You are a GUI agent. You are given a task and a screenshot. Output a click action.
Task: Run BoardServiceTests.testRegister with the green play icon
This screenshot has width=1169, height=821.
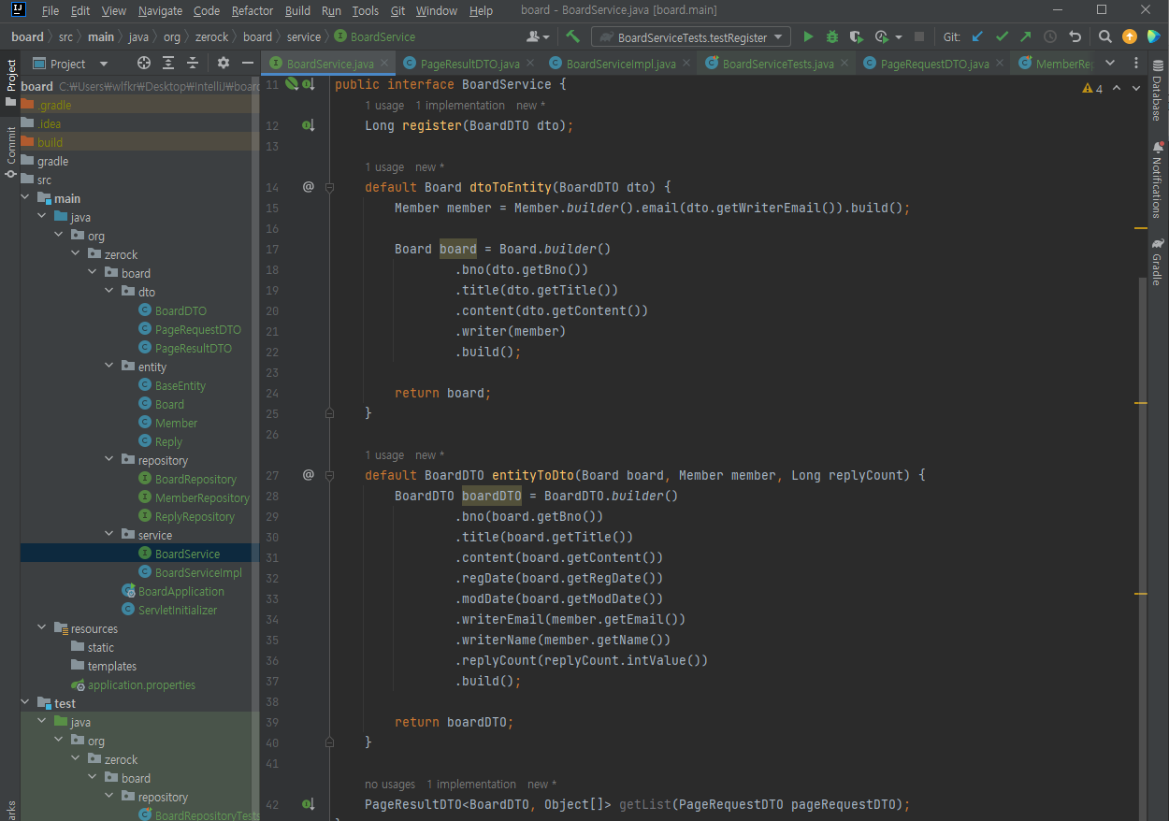tap(808, 37)
